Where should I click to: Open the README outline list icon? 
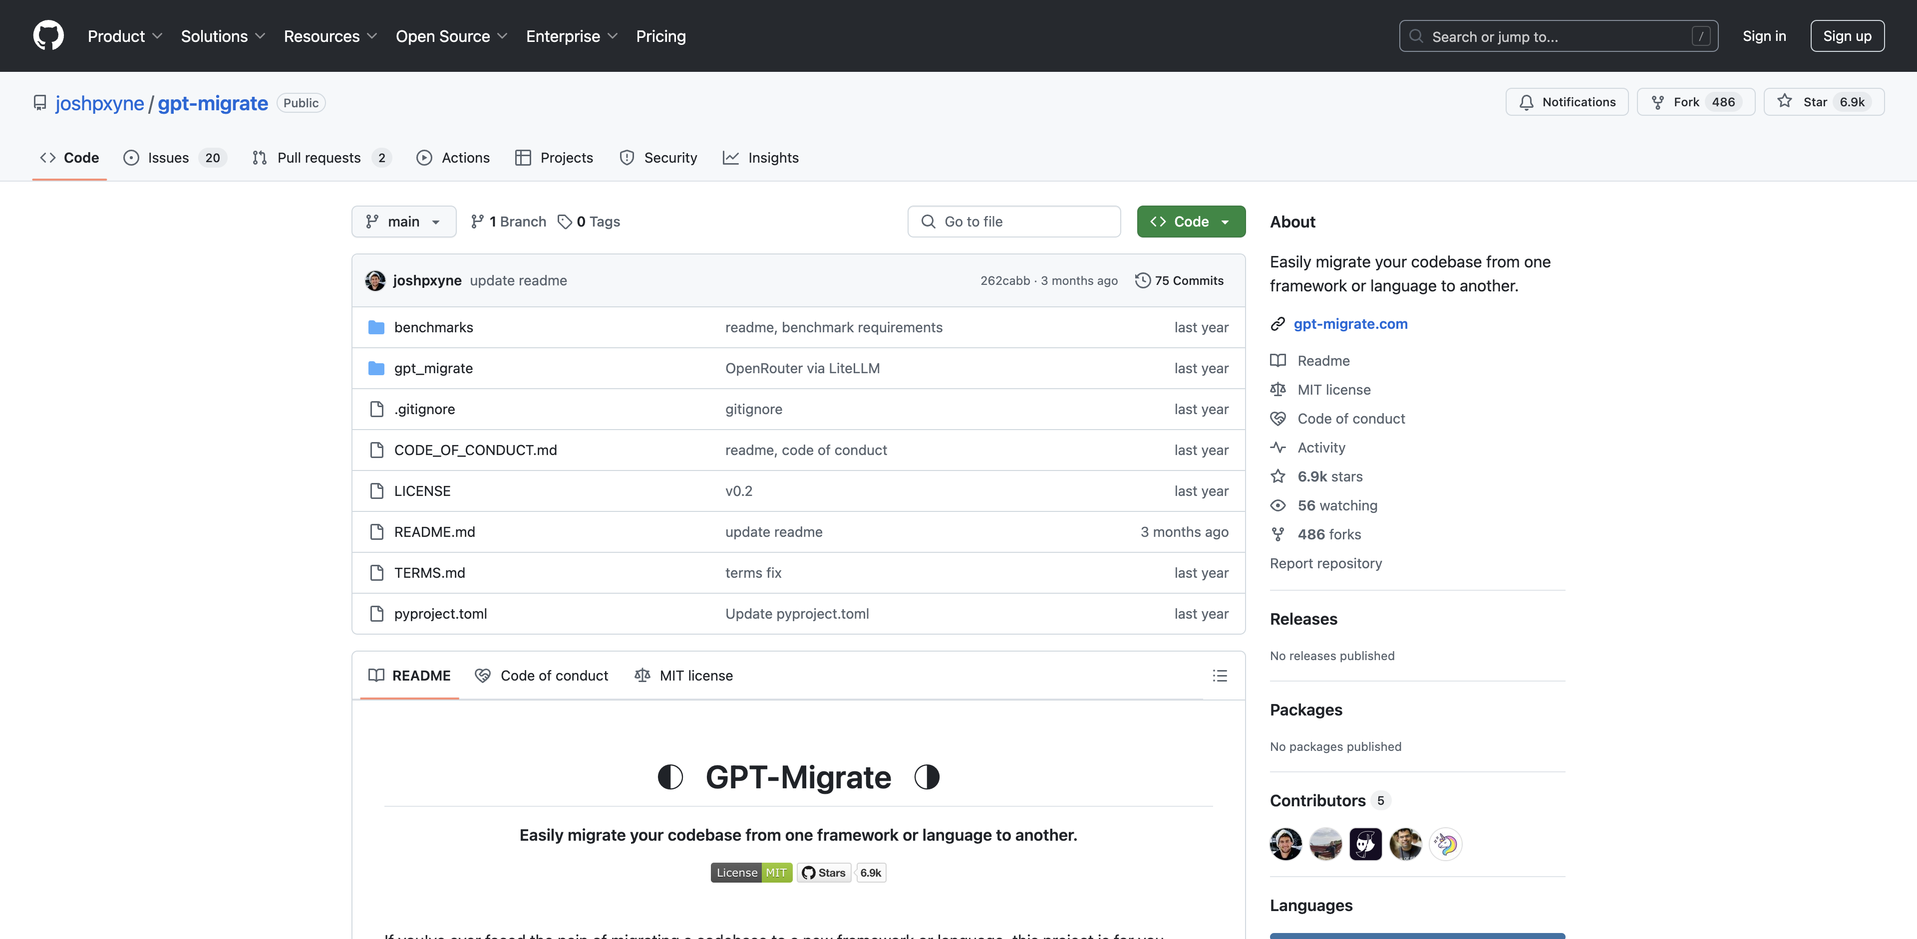1220,675
